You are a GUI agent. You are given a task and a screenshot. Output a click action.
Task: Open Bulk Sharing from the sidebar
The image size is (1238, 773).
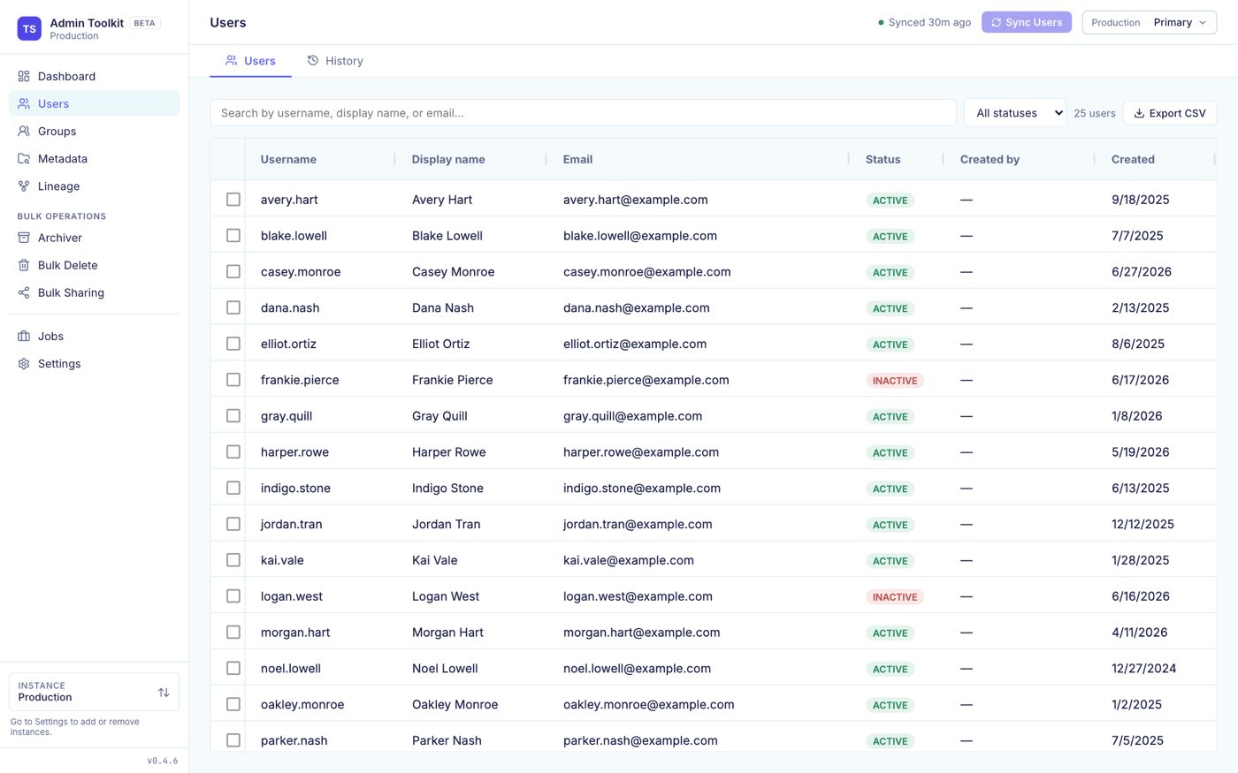(94, 292)
